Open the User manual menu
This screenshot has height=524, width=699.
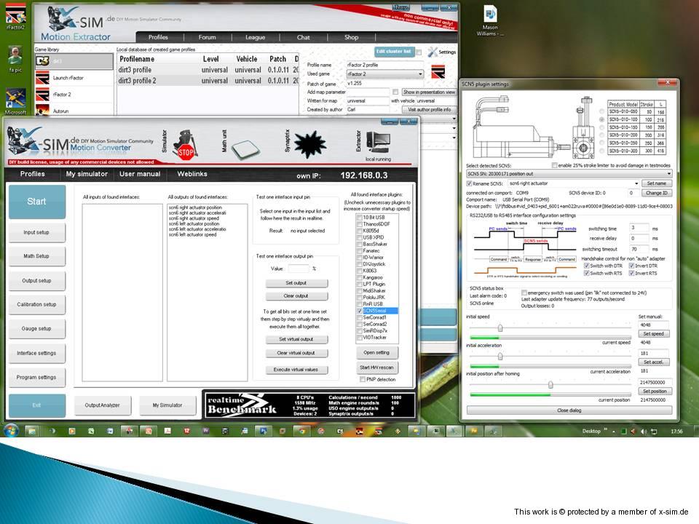point(140,174)
